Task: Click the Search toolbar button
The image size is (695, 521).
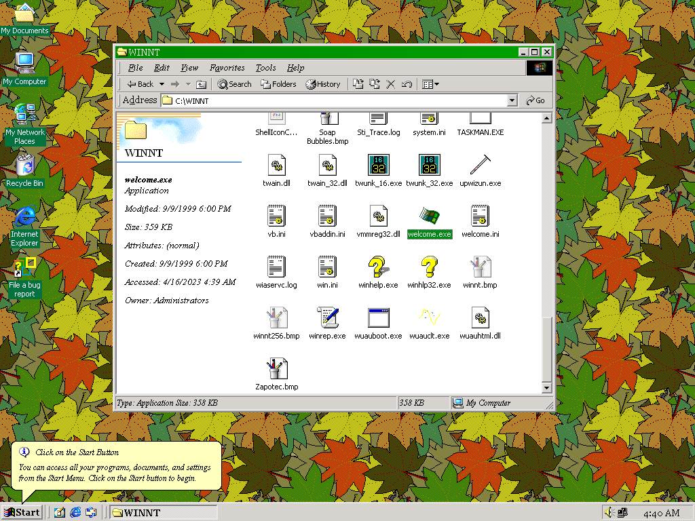Action: coord(234,84)
